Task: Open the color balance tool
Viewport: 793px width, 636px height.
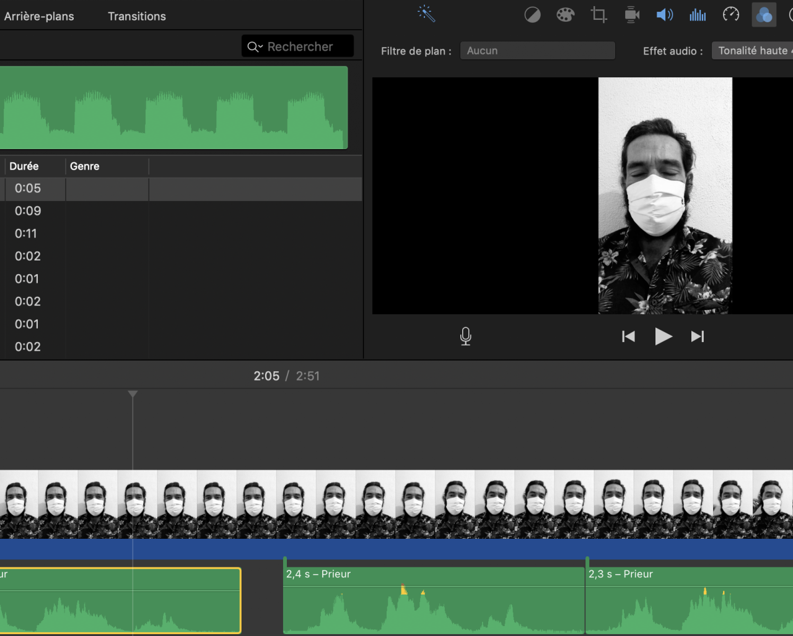Action: (532, 15)
